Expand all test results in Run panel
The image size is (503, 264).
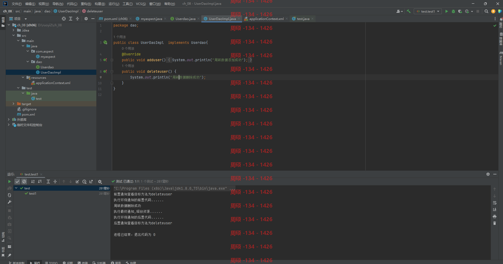pos(48,182)
